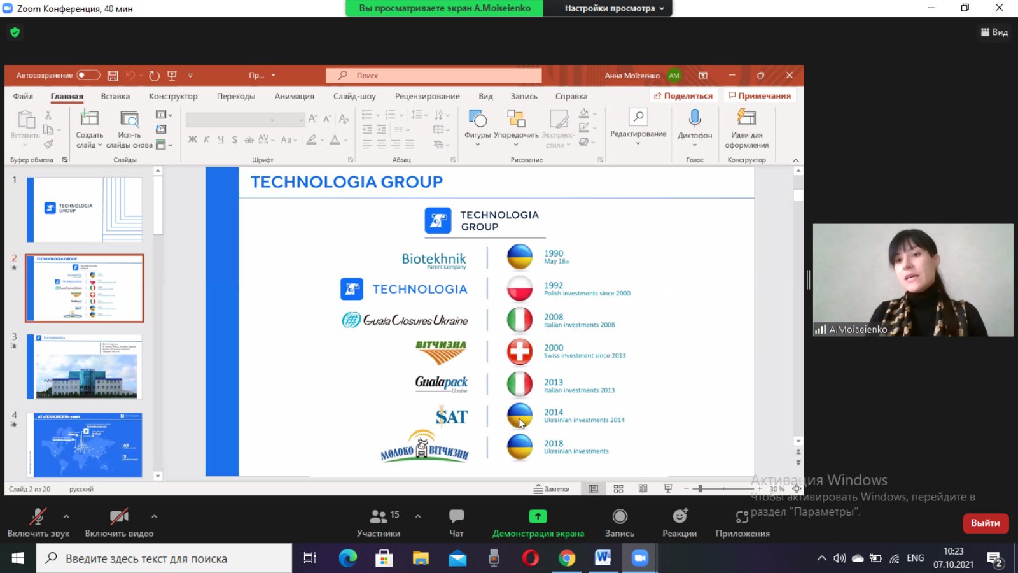
Task: Click Zoom Запись record icon
Action: [x=620, y=523]
